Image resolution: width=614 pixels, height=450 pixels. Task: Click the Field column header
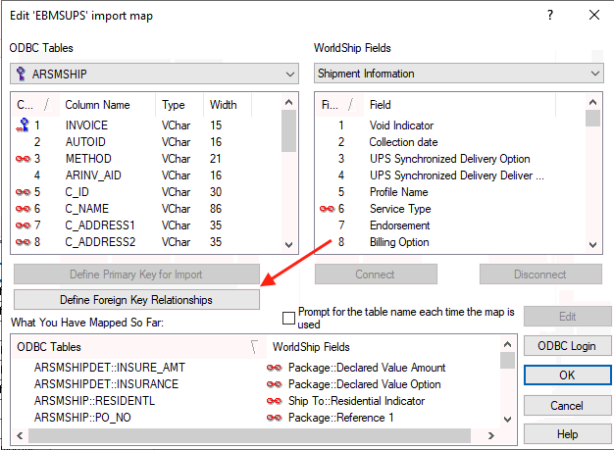click(381, 105)
